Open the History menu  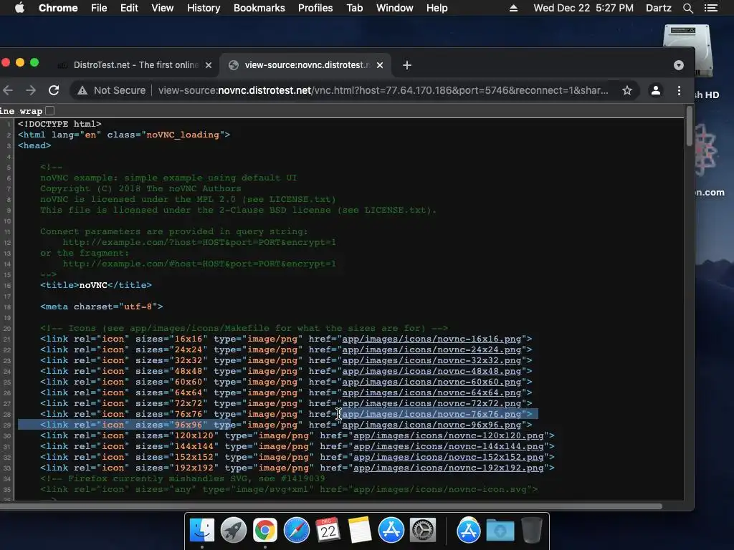204,8
